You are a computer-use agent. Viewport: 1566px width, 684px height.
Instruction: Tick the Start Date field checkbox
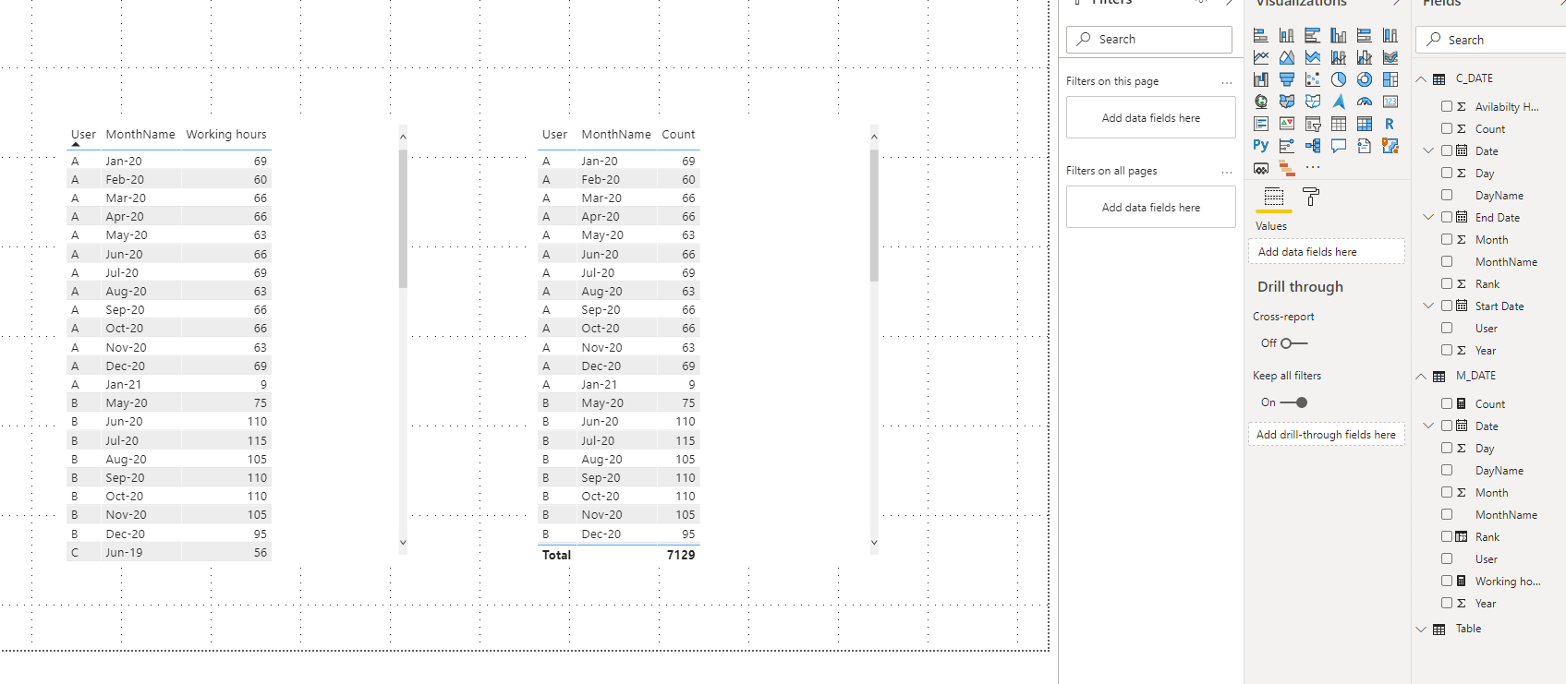coord(1447,306)
